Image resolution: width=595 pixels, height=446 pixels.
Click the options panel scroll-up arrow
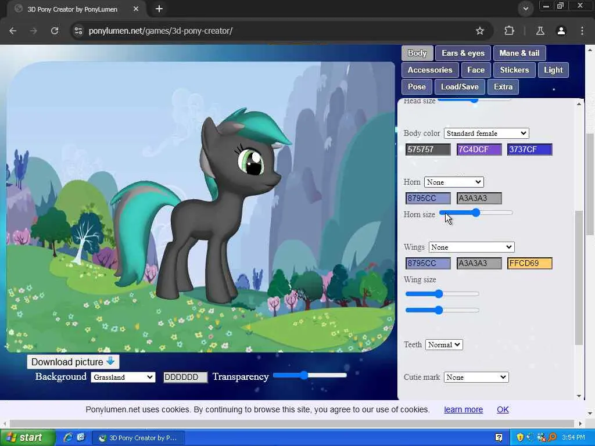579,104
